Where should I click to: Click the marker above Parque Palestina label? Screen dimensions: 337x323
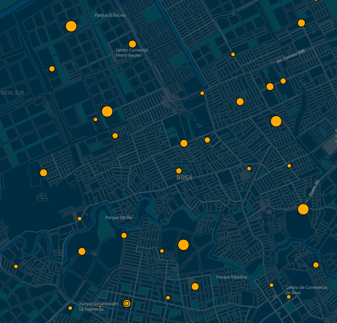195,286
